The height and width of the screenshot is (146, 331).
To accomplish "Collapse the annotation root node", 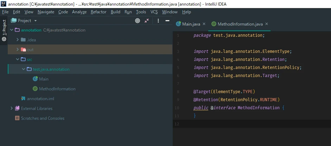I will tap(12, 30).
